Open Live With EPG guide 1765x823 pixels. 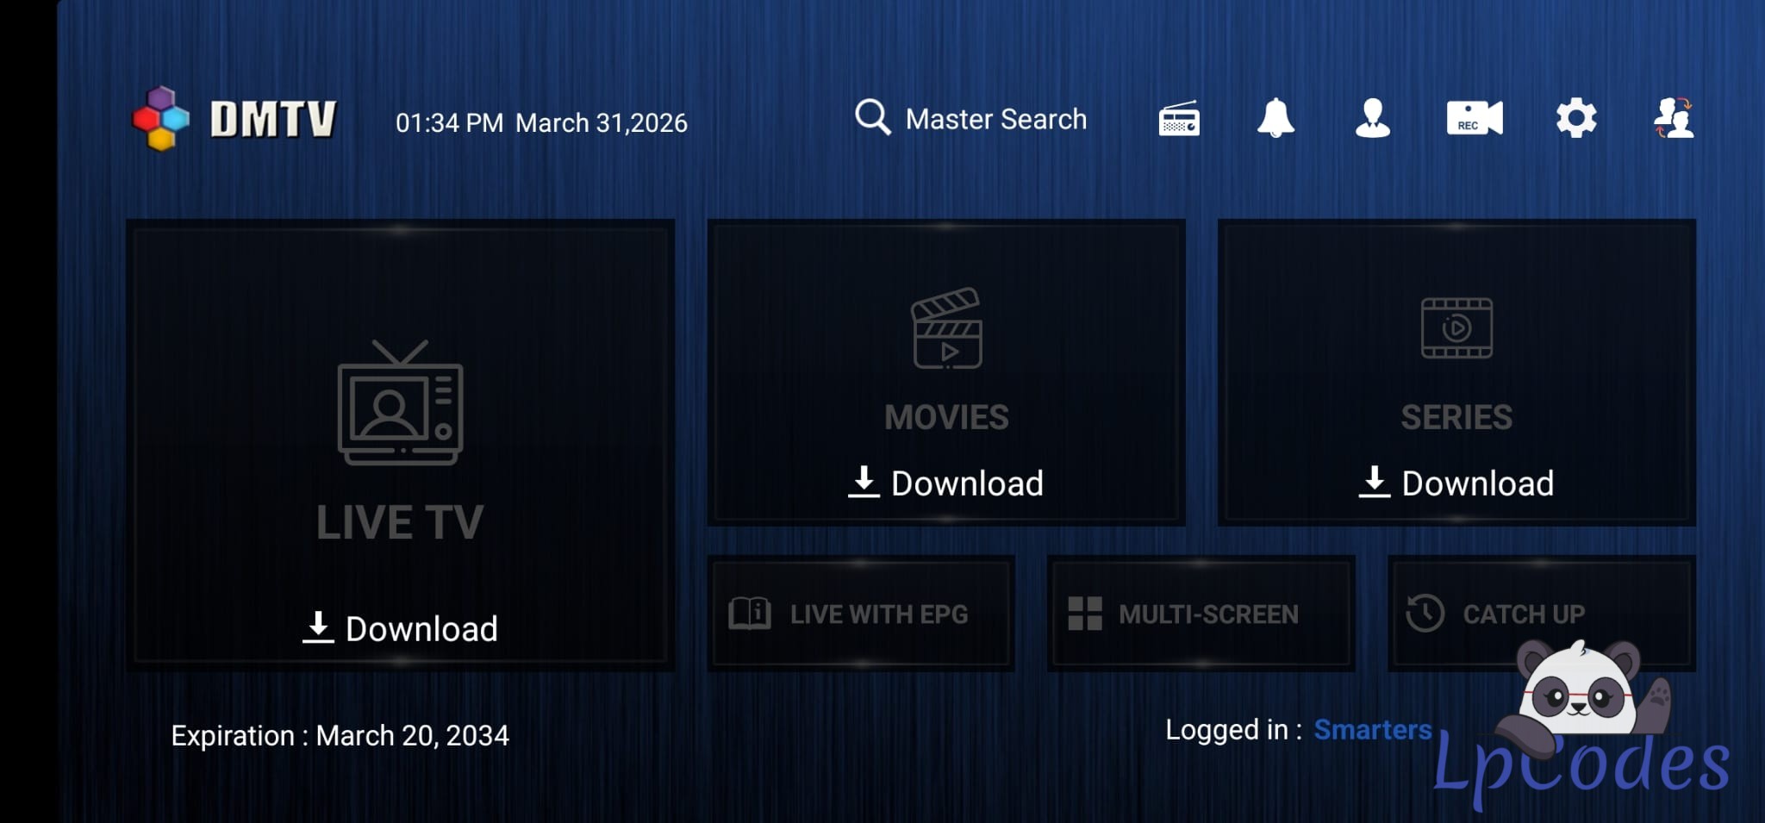point(860,614)
